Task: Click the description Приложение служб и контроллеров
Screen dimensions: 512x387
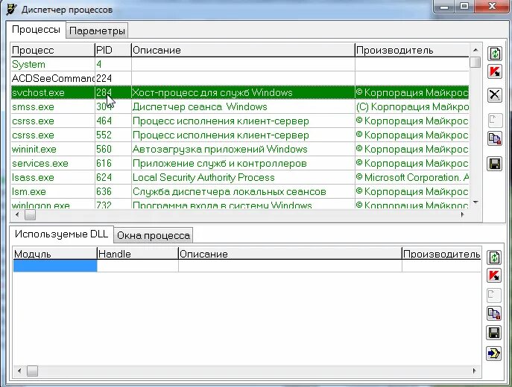Action: tap(219, 163)
